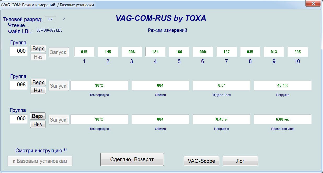The height and width of the screenshot is (173, 323).
Task: Click the 0.0° throttle angle value
Action: coord(222,85)
